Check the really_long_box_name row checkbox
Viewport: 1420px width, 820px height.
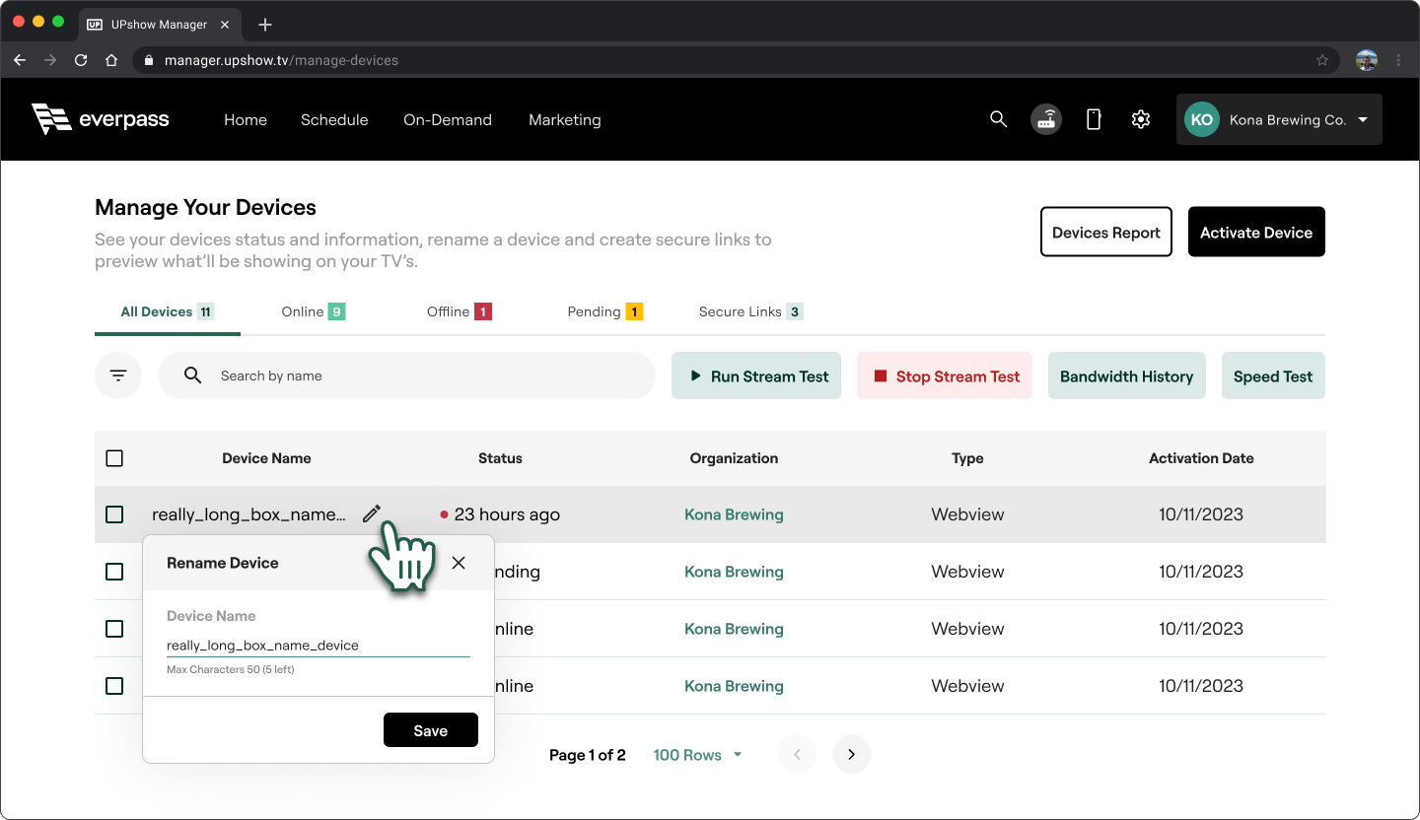click(114, 514)
